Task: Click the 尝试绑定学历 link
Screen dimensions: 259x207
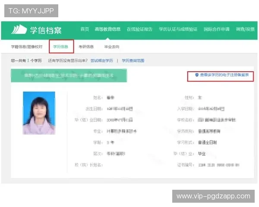Action: click(101, 60)
